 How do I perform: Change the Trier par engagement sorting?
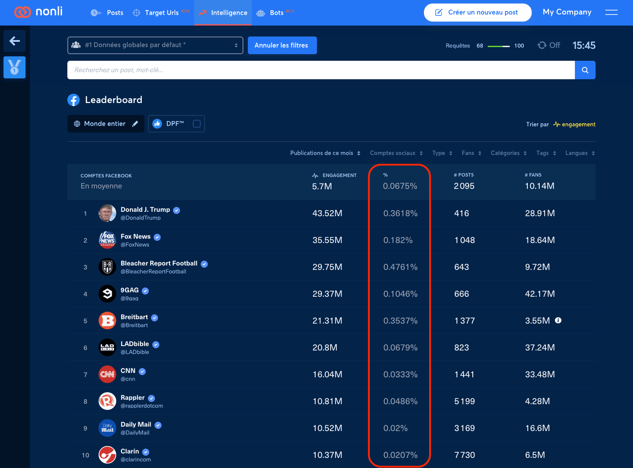coord(574,125)
